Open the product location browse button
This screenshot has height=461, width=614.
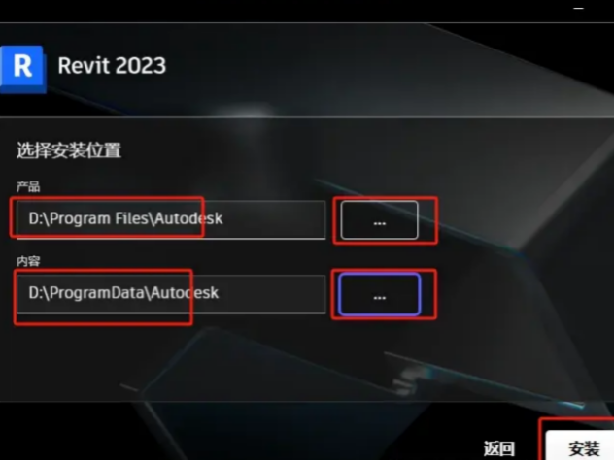[379, 219]
